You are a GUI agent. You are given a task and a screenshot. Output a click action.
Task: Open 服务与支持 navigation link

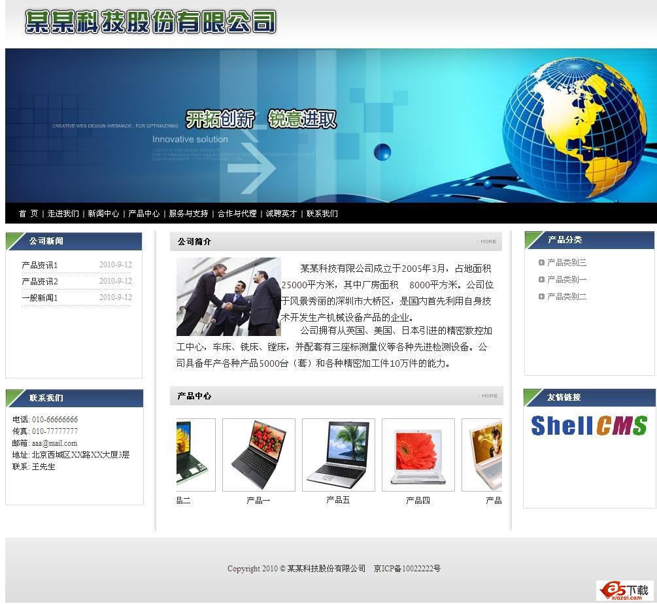pos(188,214)
